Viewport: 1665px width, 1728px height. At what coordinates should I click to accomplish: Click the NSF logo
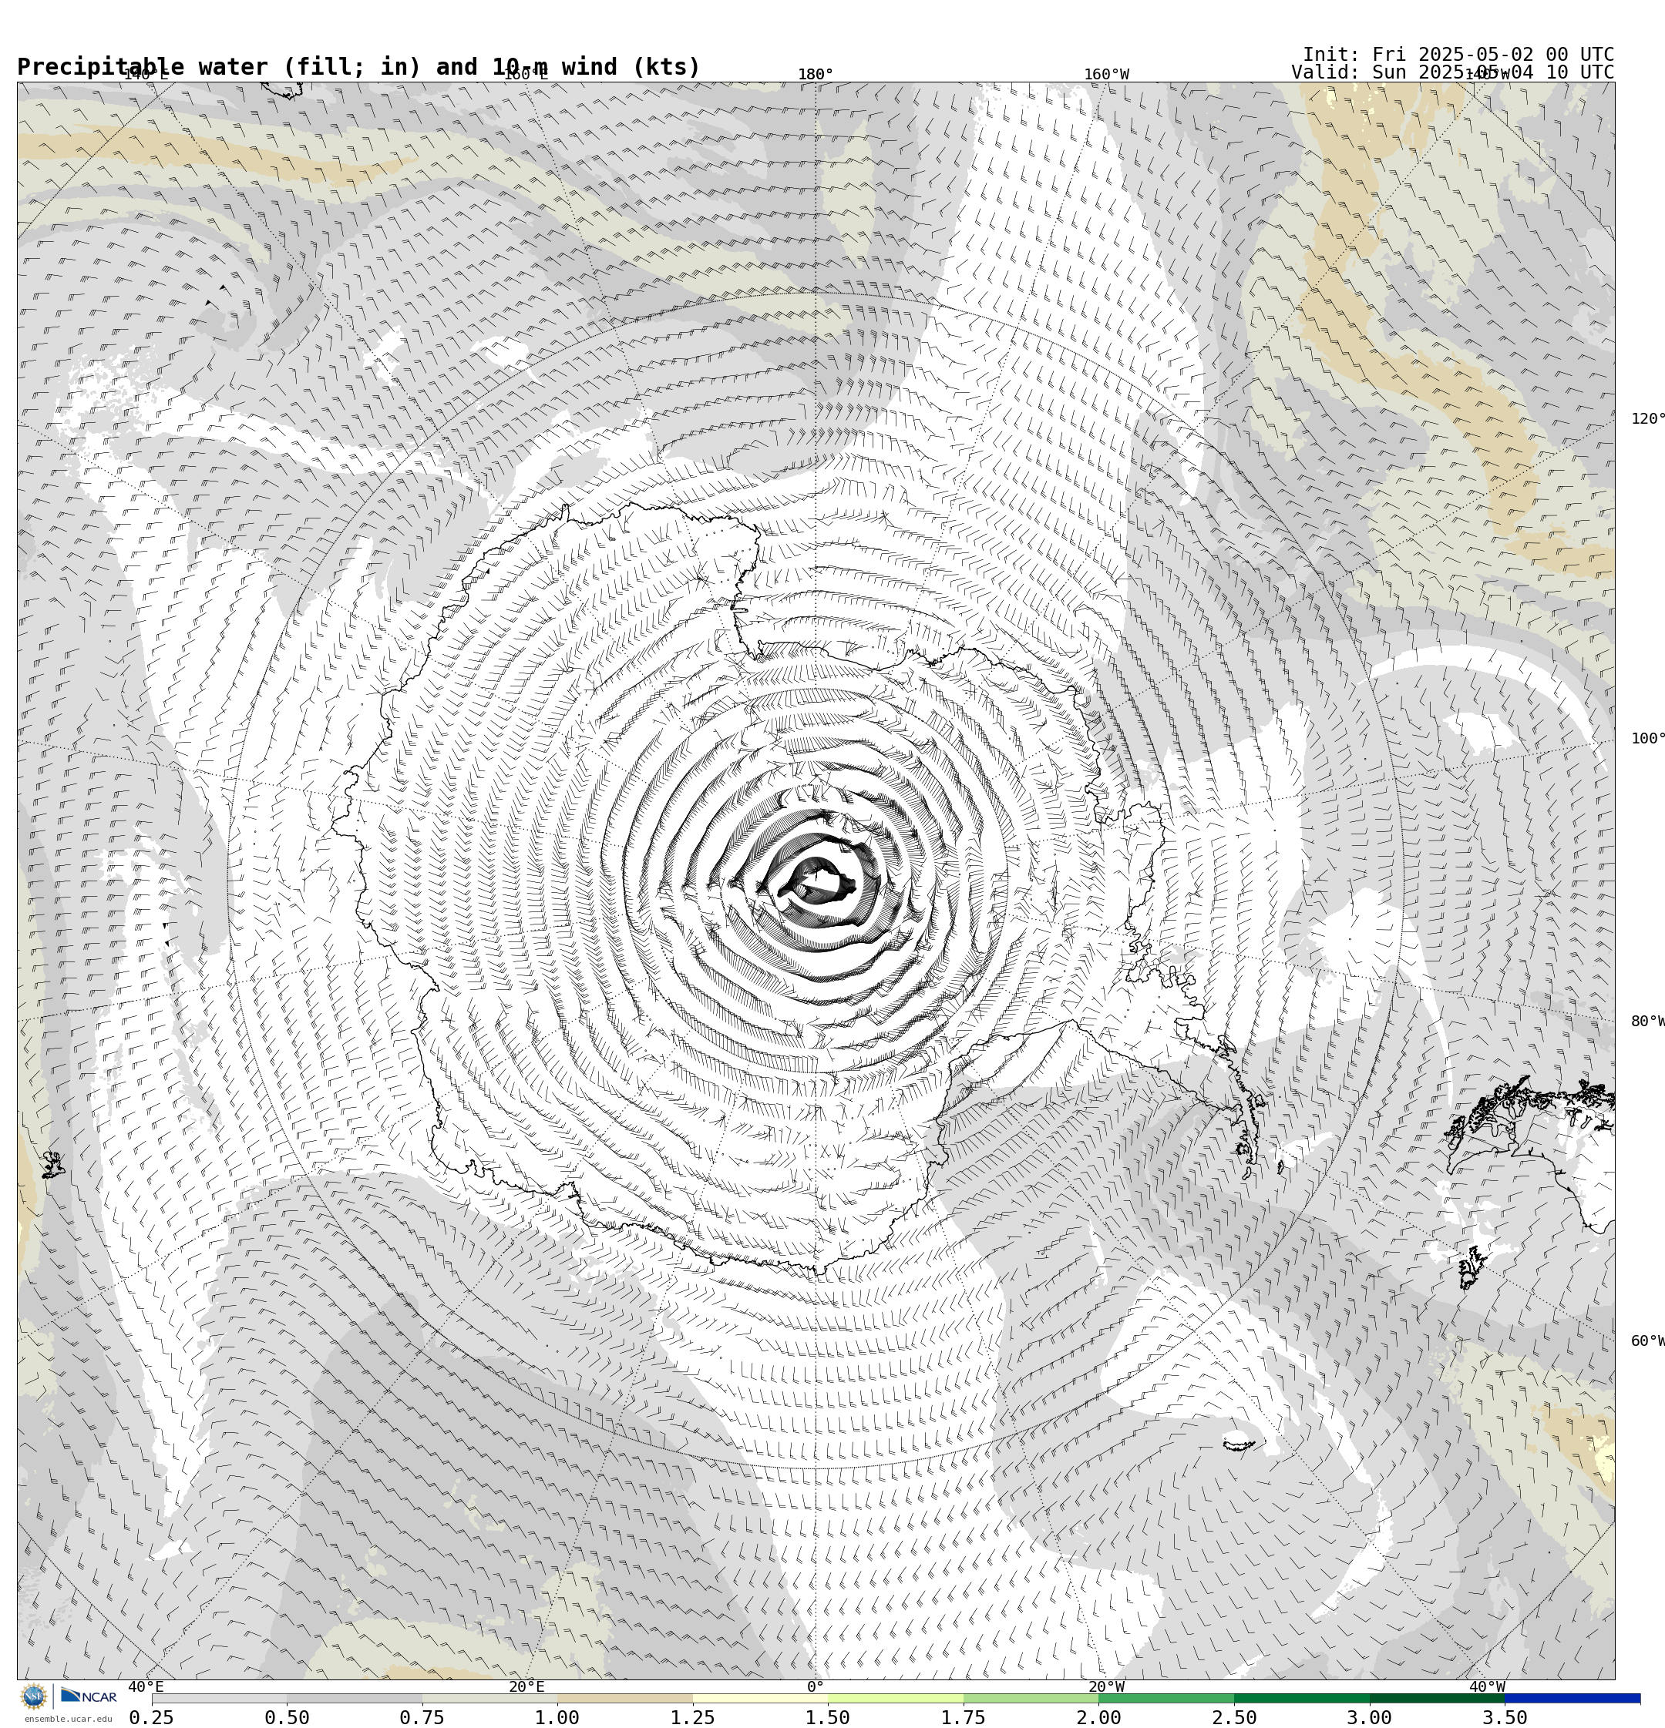point(33,1696)
